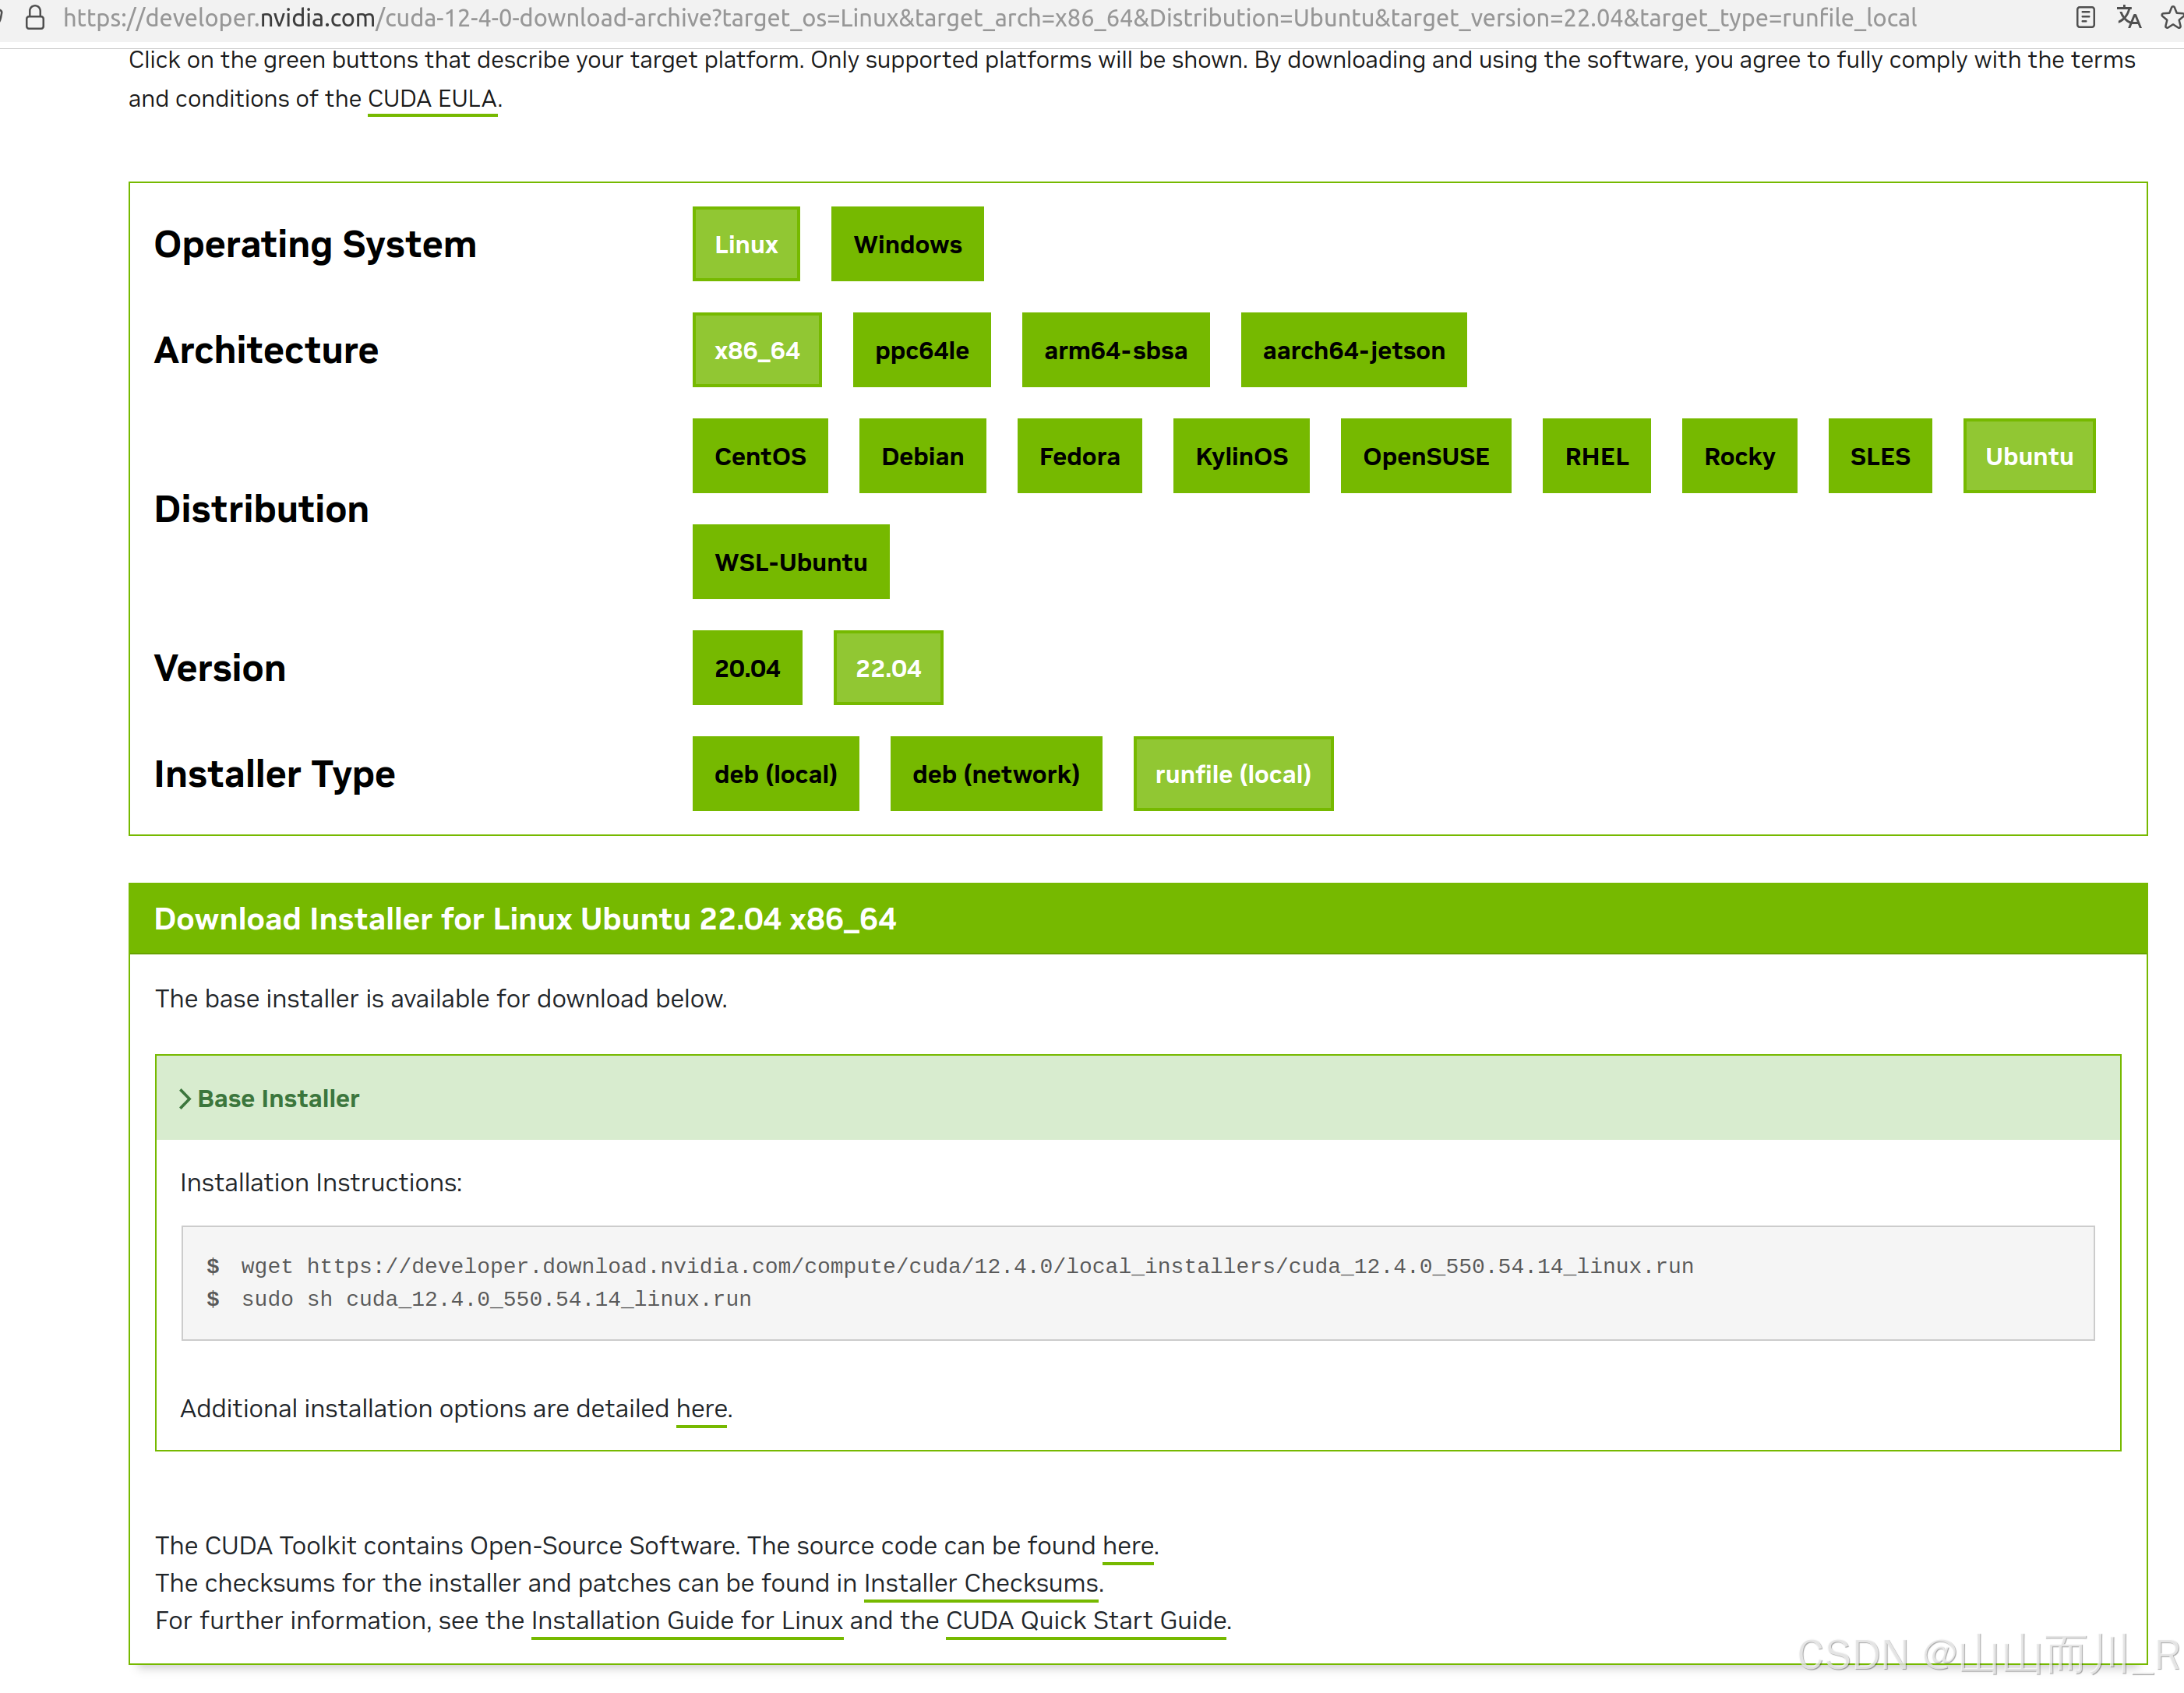The image size is (2184, 1693).
Task: Select Linux operating system
Action: point(746,244)
